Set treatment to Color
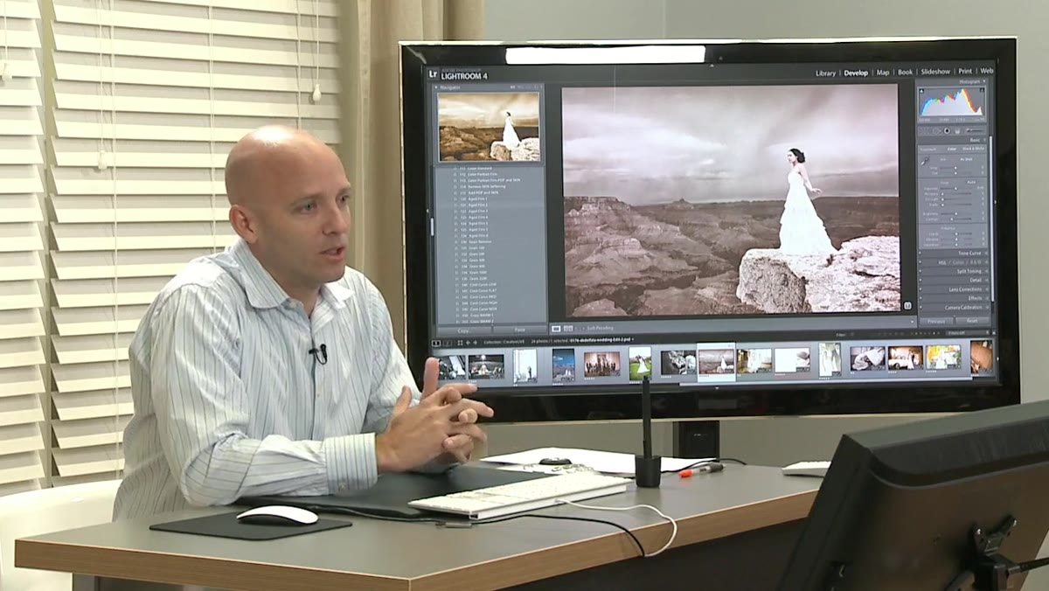This screenshot has width=1049, height=591. (x=952, y=149)
